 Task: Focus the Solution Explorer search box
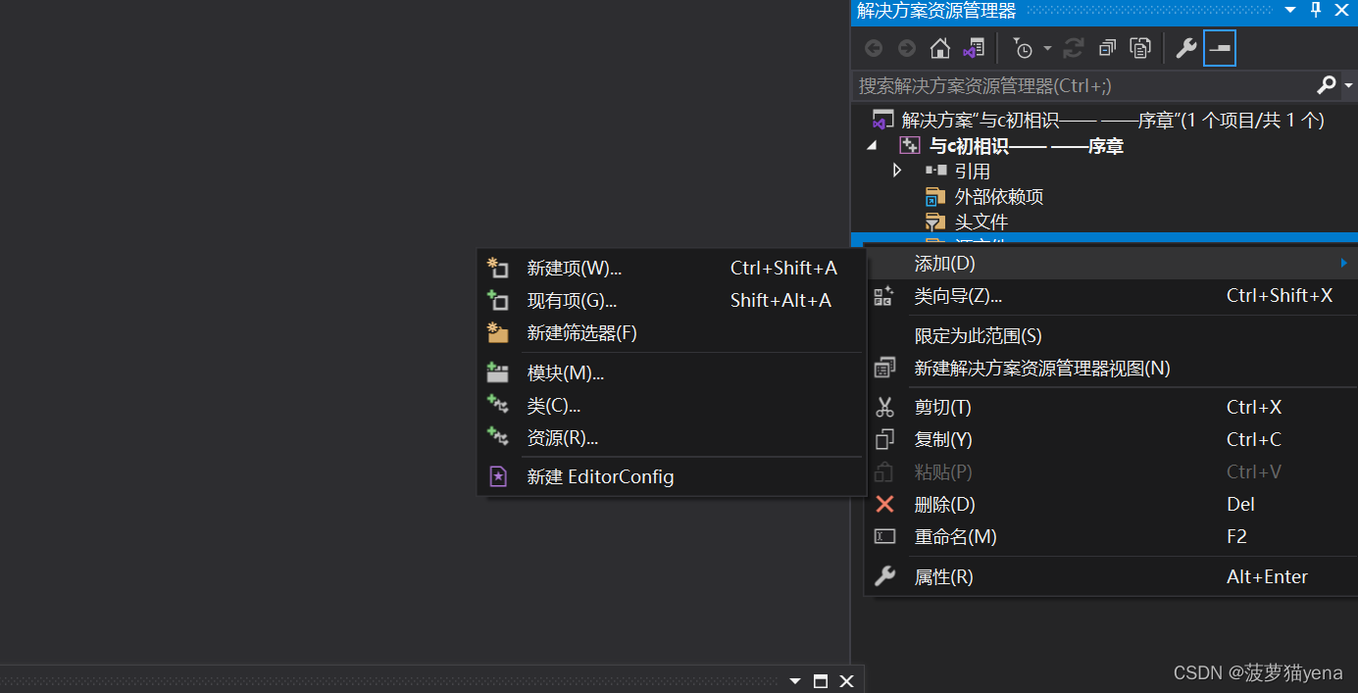click(x=1083, y=85)
